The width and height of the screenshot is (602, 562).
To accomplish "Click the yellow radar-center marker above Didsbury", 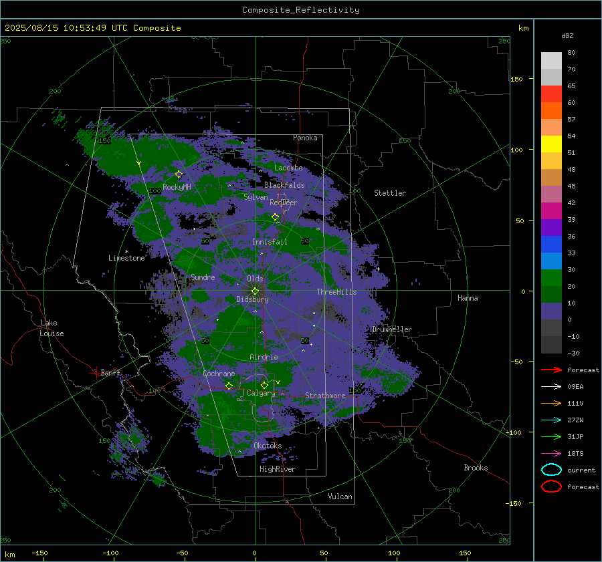I will tap(256, 291).
